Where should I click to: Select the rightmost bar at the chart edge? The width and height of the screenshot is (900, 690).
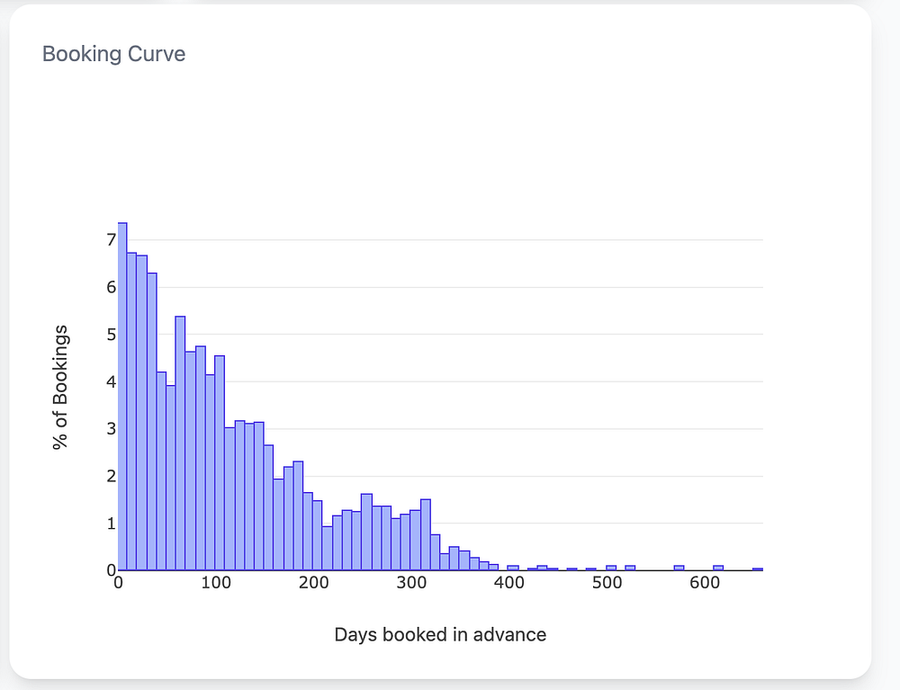point(758,569)
